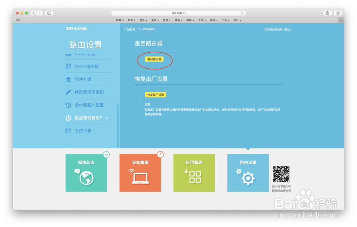Click the checkmark badge on 网络状态

tap(106, 154)
